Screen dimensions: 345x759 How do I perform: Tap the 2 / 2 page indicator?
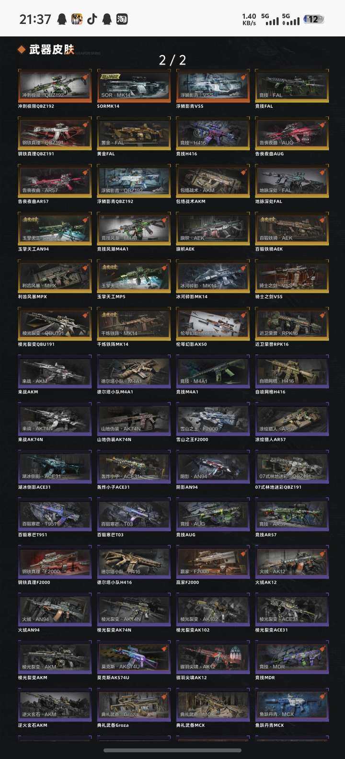(172, 60)
